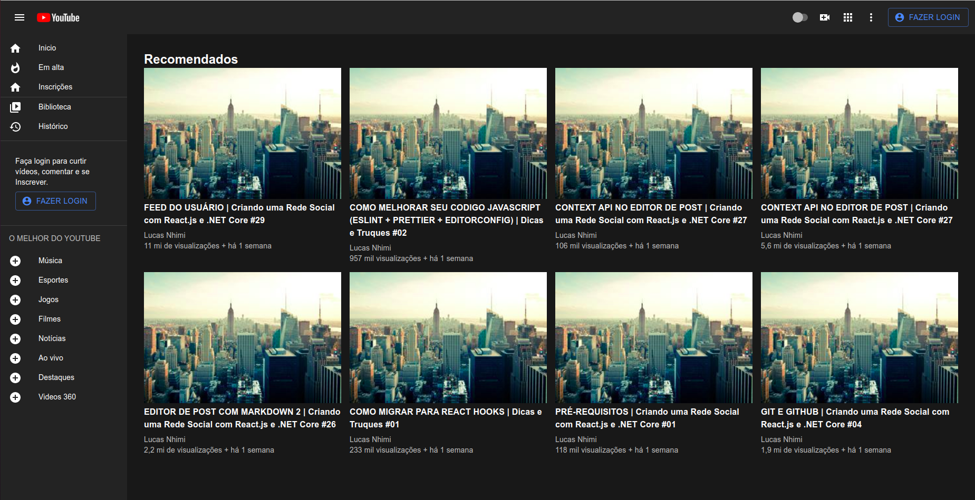Open the YouTube apps grid icon
The width and height of the screenshot is (975, 500).
click(x=848, y=17)
